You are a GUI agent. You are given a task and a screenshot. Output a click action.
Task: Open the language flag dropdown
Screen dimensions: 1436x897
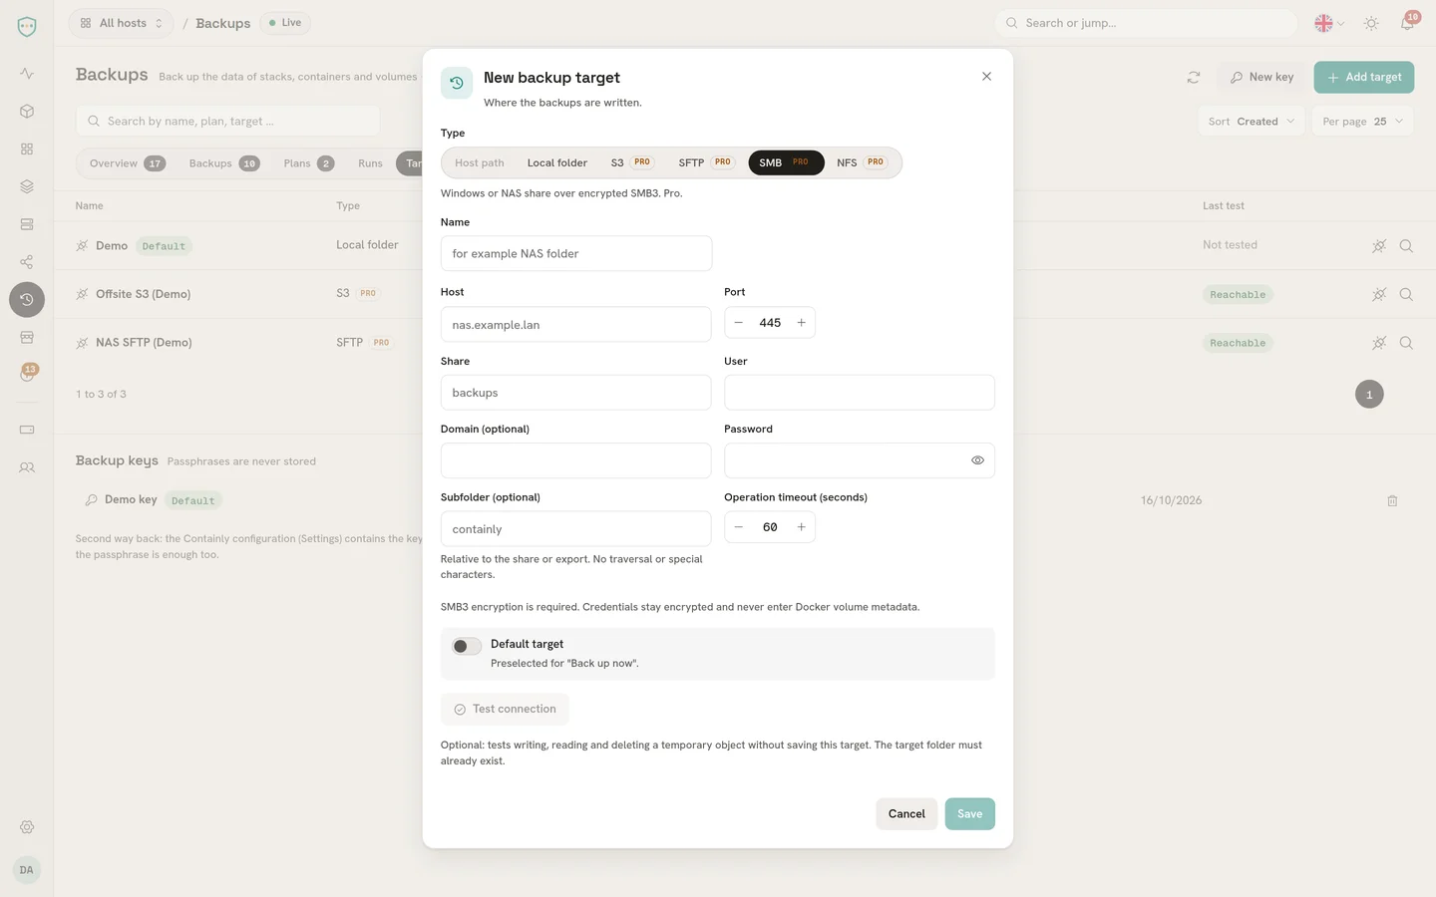click(1329, 23)
